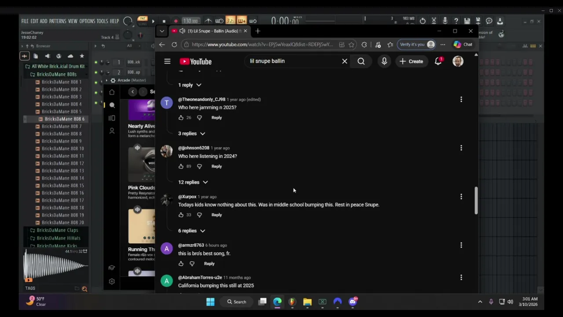
Task: Open the PATTERNS menu in FL Studio
Action: 58,21
